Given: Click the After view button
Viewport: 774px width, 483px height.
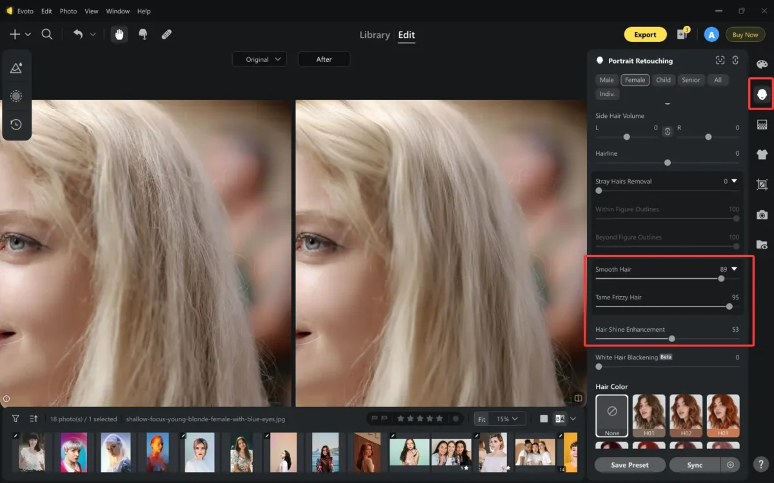Looking at the screenshot, I should point(324,59).
